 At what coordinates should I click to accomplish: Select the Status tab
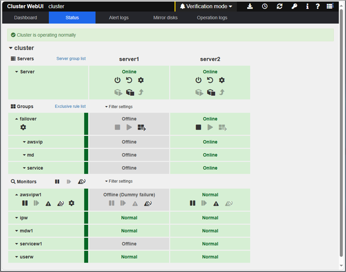(x=72, y=18)
